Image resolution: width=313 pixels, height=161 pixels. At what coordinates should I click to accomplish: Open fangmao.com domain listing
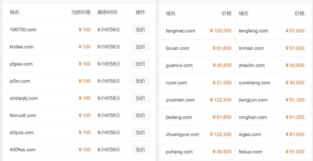181,31
